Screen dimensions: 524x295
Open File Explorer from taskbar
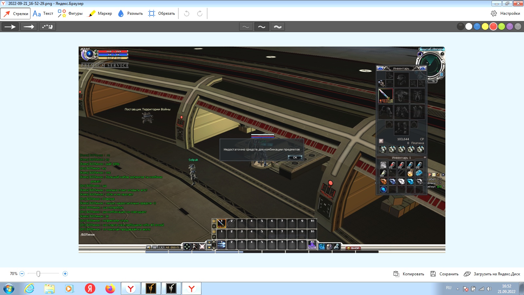(49, 289)
